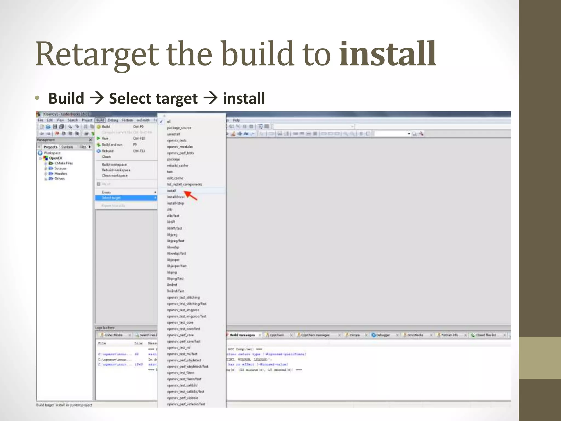The width and height of the screenshot is (561, 421).
Task: Click the Save file toolbar icon
Action: (55, 127)
